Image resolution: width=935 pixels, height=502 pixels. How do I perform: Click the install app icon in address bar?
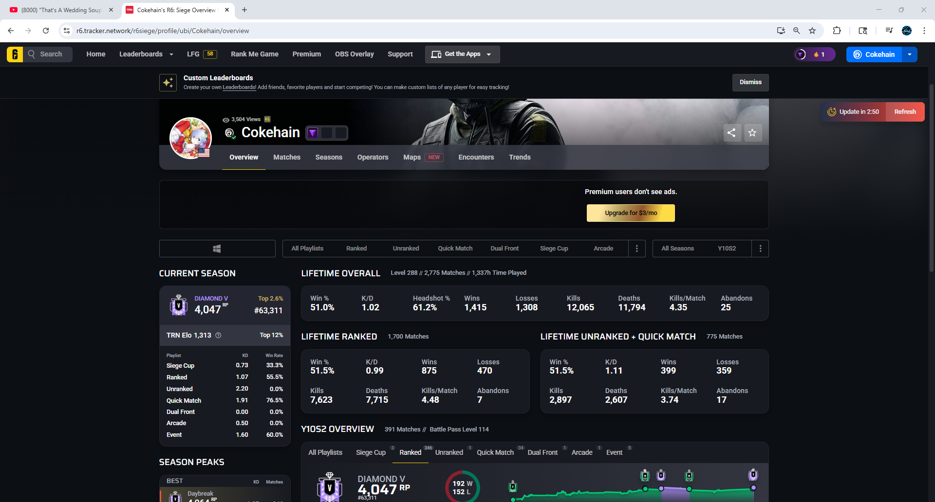(x=781, y=31)
